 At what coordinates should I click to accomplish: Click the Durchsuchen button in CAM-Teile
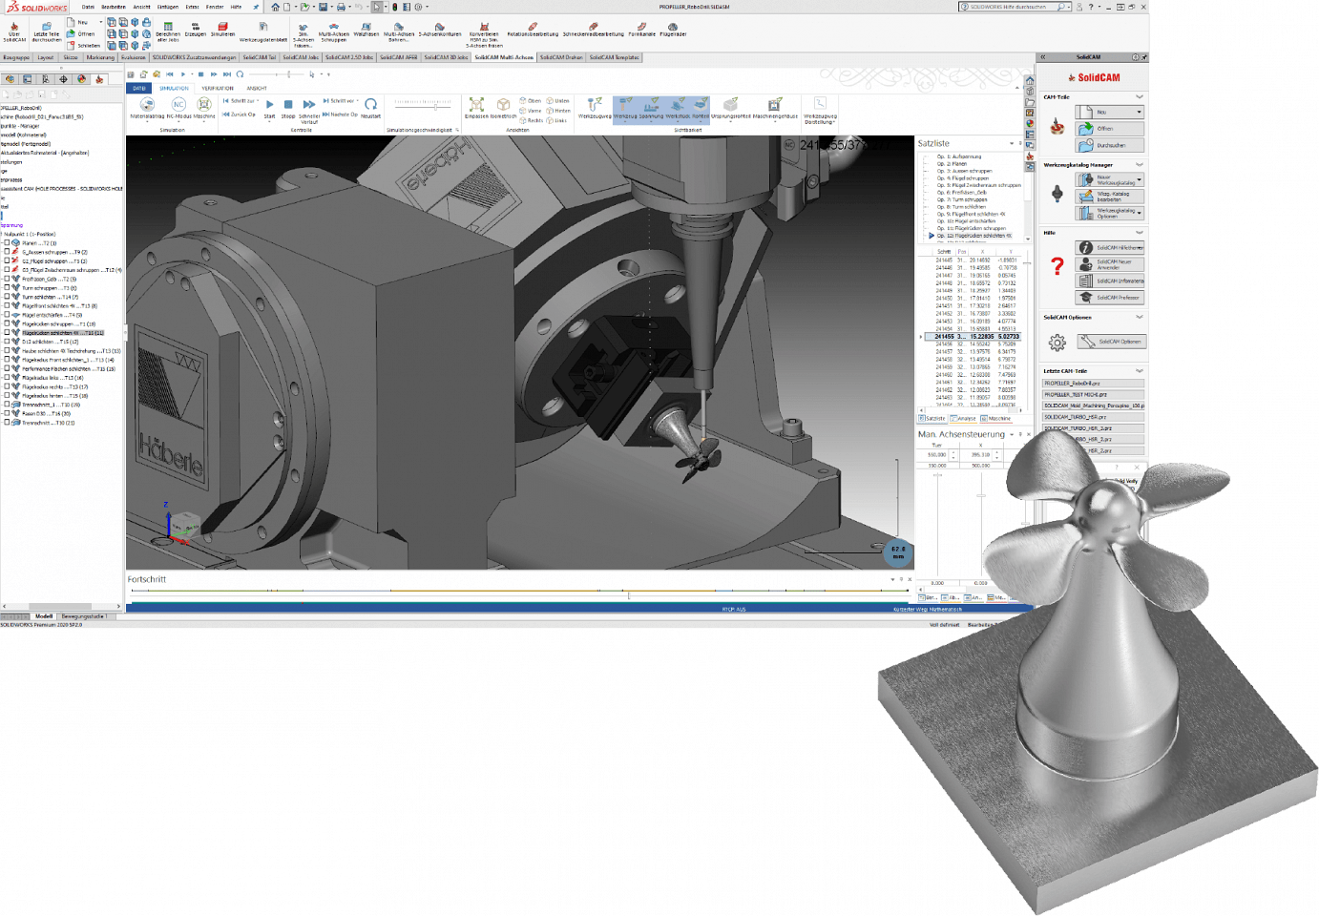coord(1109,146)
